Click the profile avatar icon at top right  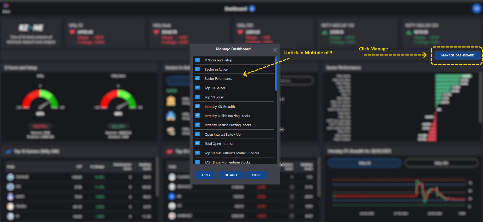477,8
